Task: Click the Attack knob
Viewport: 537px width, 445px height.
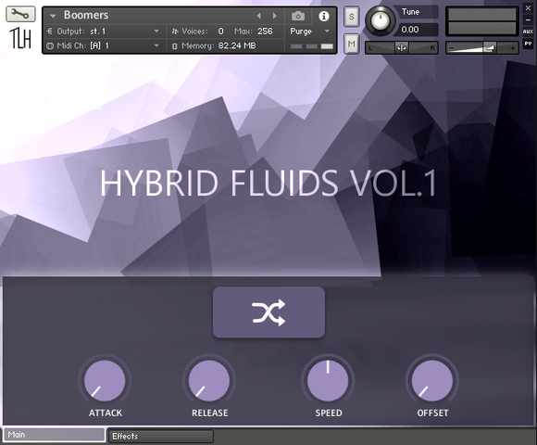Action: click(105, 380)
